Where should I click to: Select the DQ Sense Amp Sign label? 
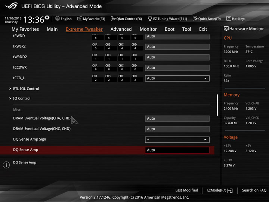(x=30, y=139)
